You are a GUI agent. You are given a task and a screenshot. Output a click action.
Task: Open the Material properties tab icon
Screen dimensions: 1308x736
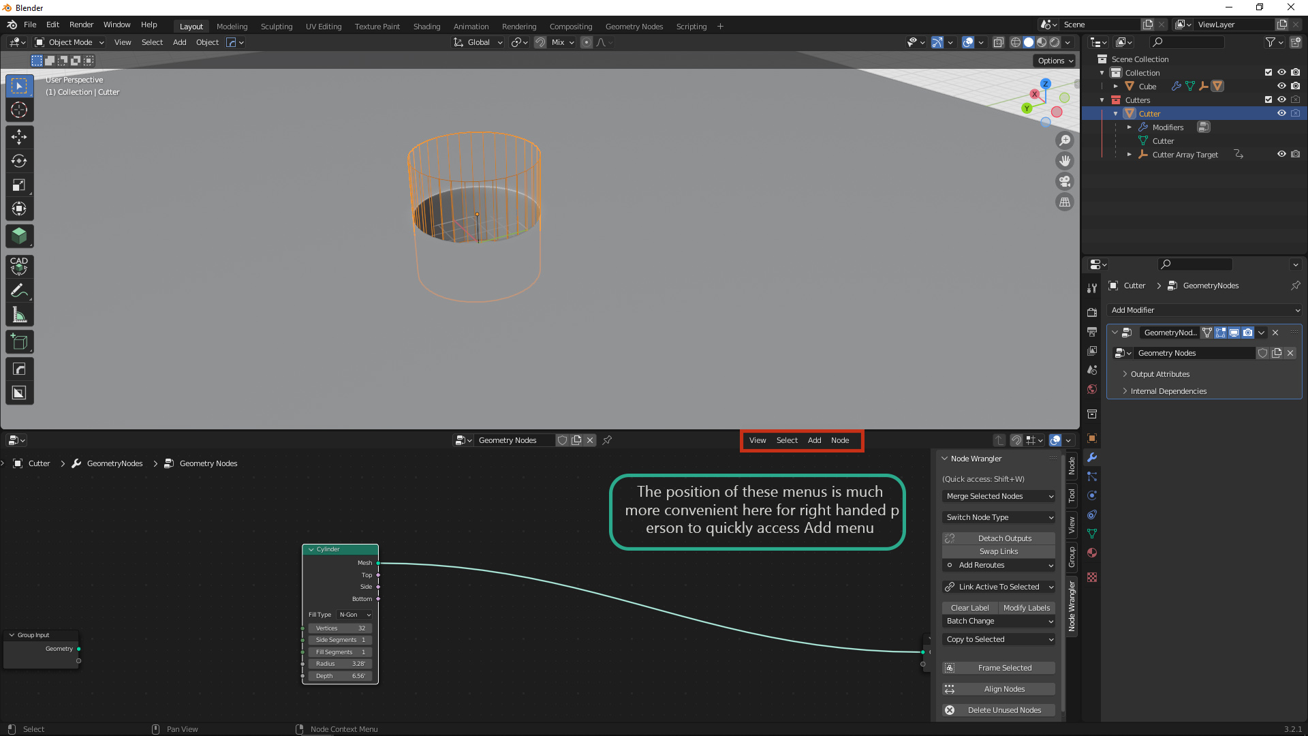(x=1092, y=553)
